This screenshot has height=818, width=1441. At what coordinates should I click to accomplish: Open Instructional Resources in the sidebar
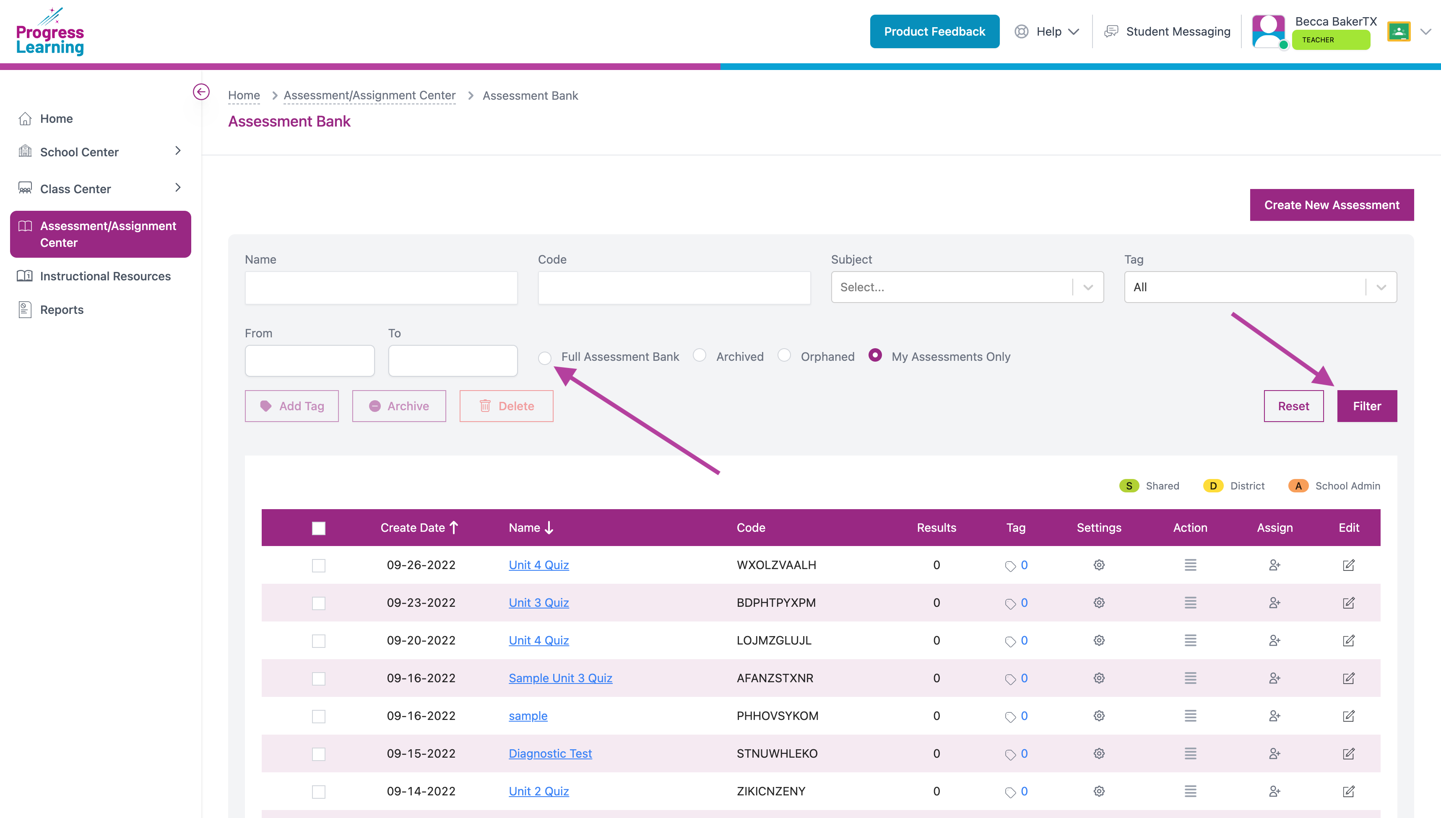coord(105,276)
